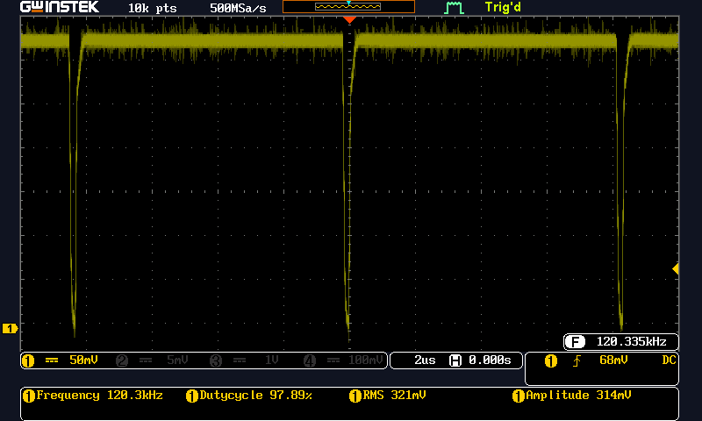Click the RMS 321mV measurement

pos(394,396)
